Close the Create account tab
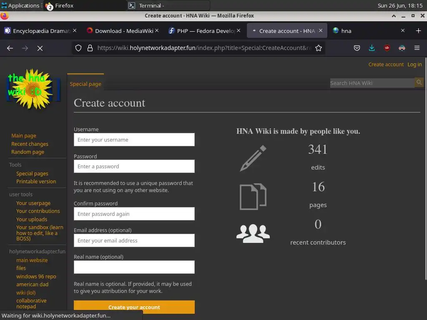427x320 pixels. point(321,30)
